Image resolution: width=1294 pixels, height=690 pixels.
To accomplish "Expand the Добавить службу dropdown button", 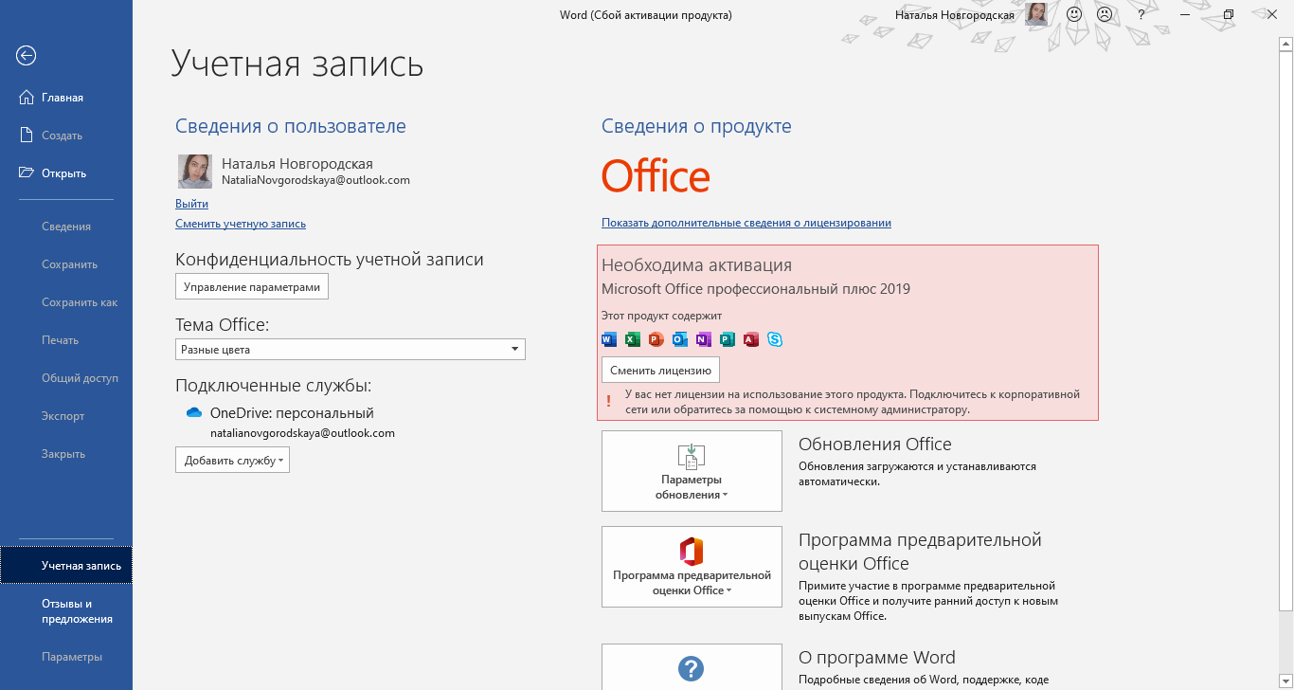I will point(232,461).
